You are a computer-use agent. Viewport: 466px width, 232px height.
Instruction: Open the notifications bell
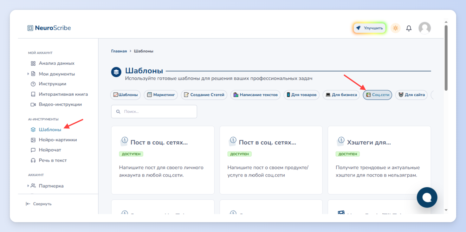(x=409, y=28)
